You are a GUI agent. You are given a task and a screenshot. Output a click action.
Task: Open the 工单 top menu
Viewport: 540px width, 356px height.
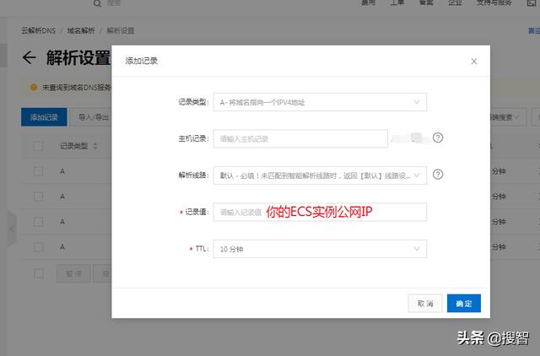tap(397, 3)
